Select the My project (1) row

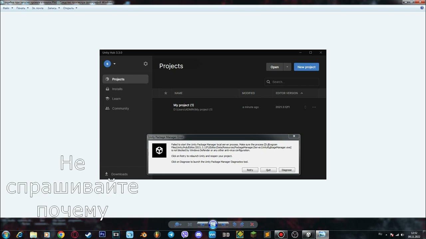[239, 107]
